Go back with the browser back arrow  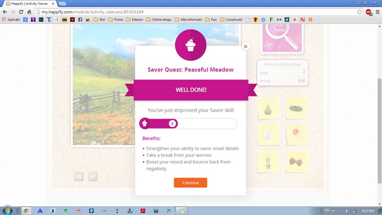[5, 11]
